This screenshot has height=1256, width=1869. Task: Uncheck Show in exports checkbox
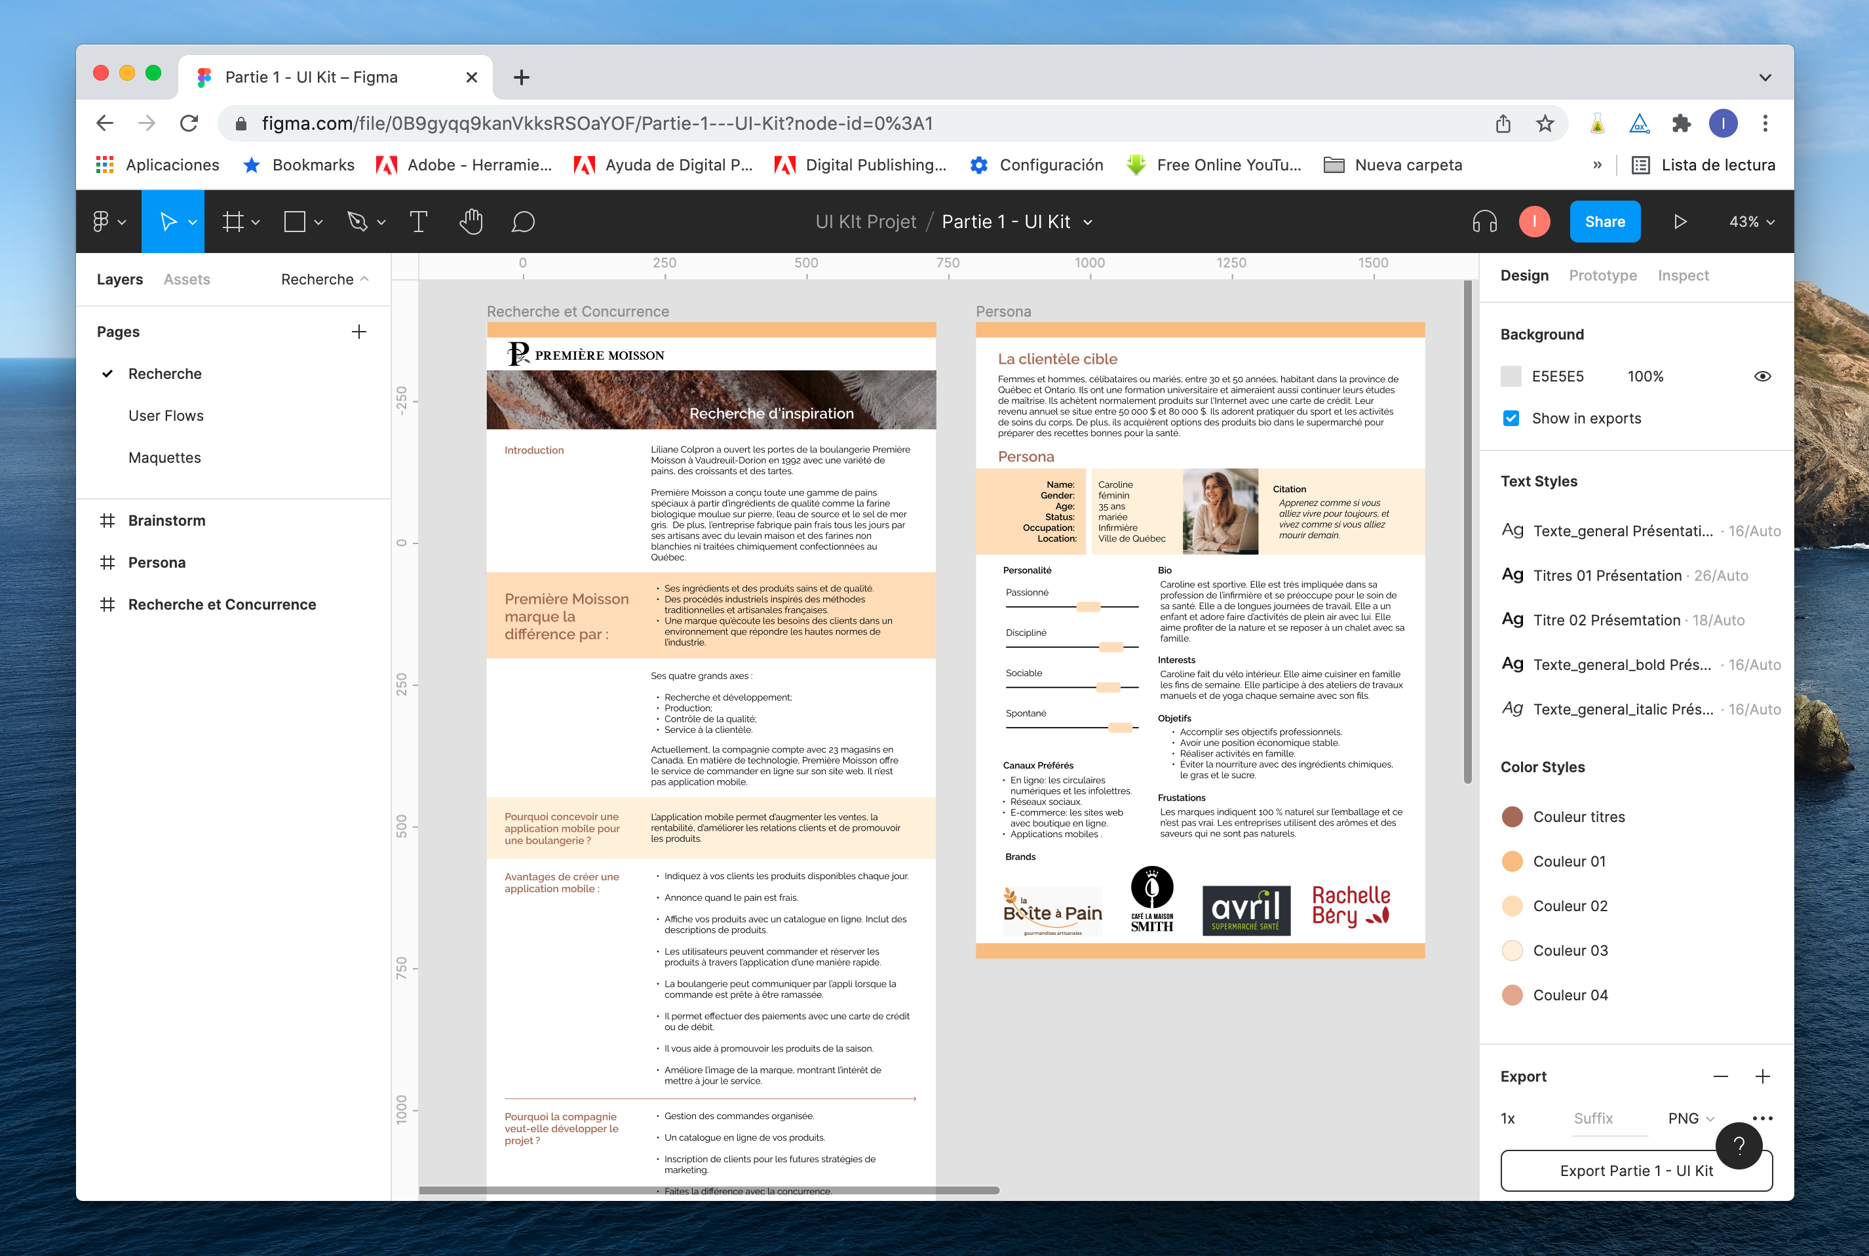[x=1511, y=418]
